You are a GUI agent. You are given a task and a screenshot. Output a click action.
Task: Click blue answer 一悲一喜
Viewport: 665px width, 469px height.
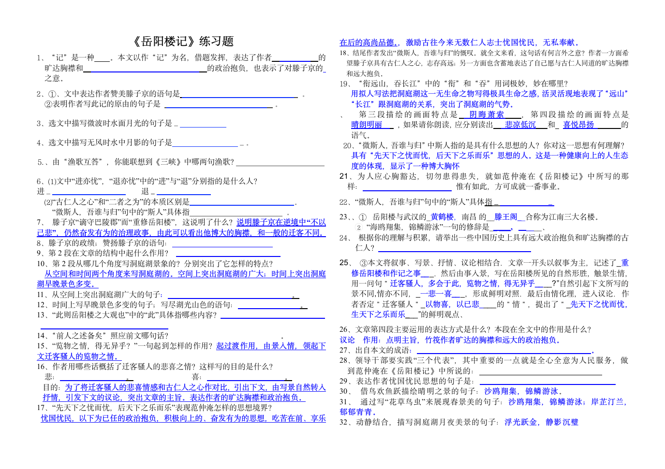coord(436,294)
